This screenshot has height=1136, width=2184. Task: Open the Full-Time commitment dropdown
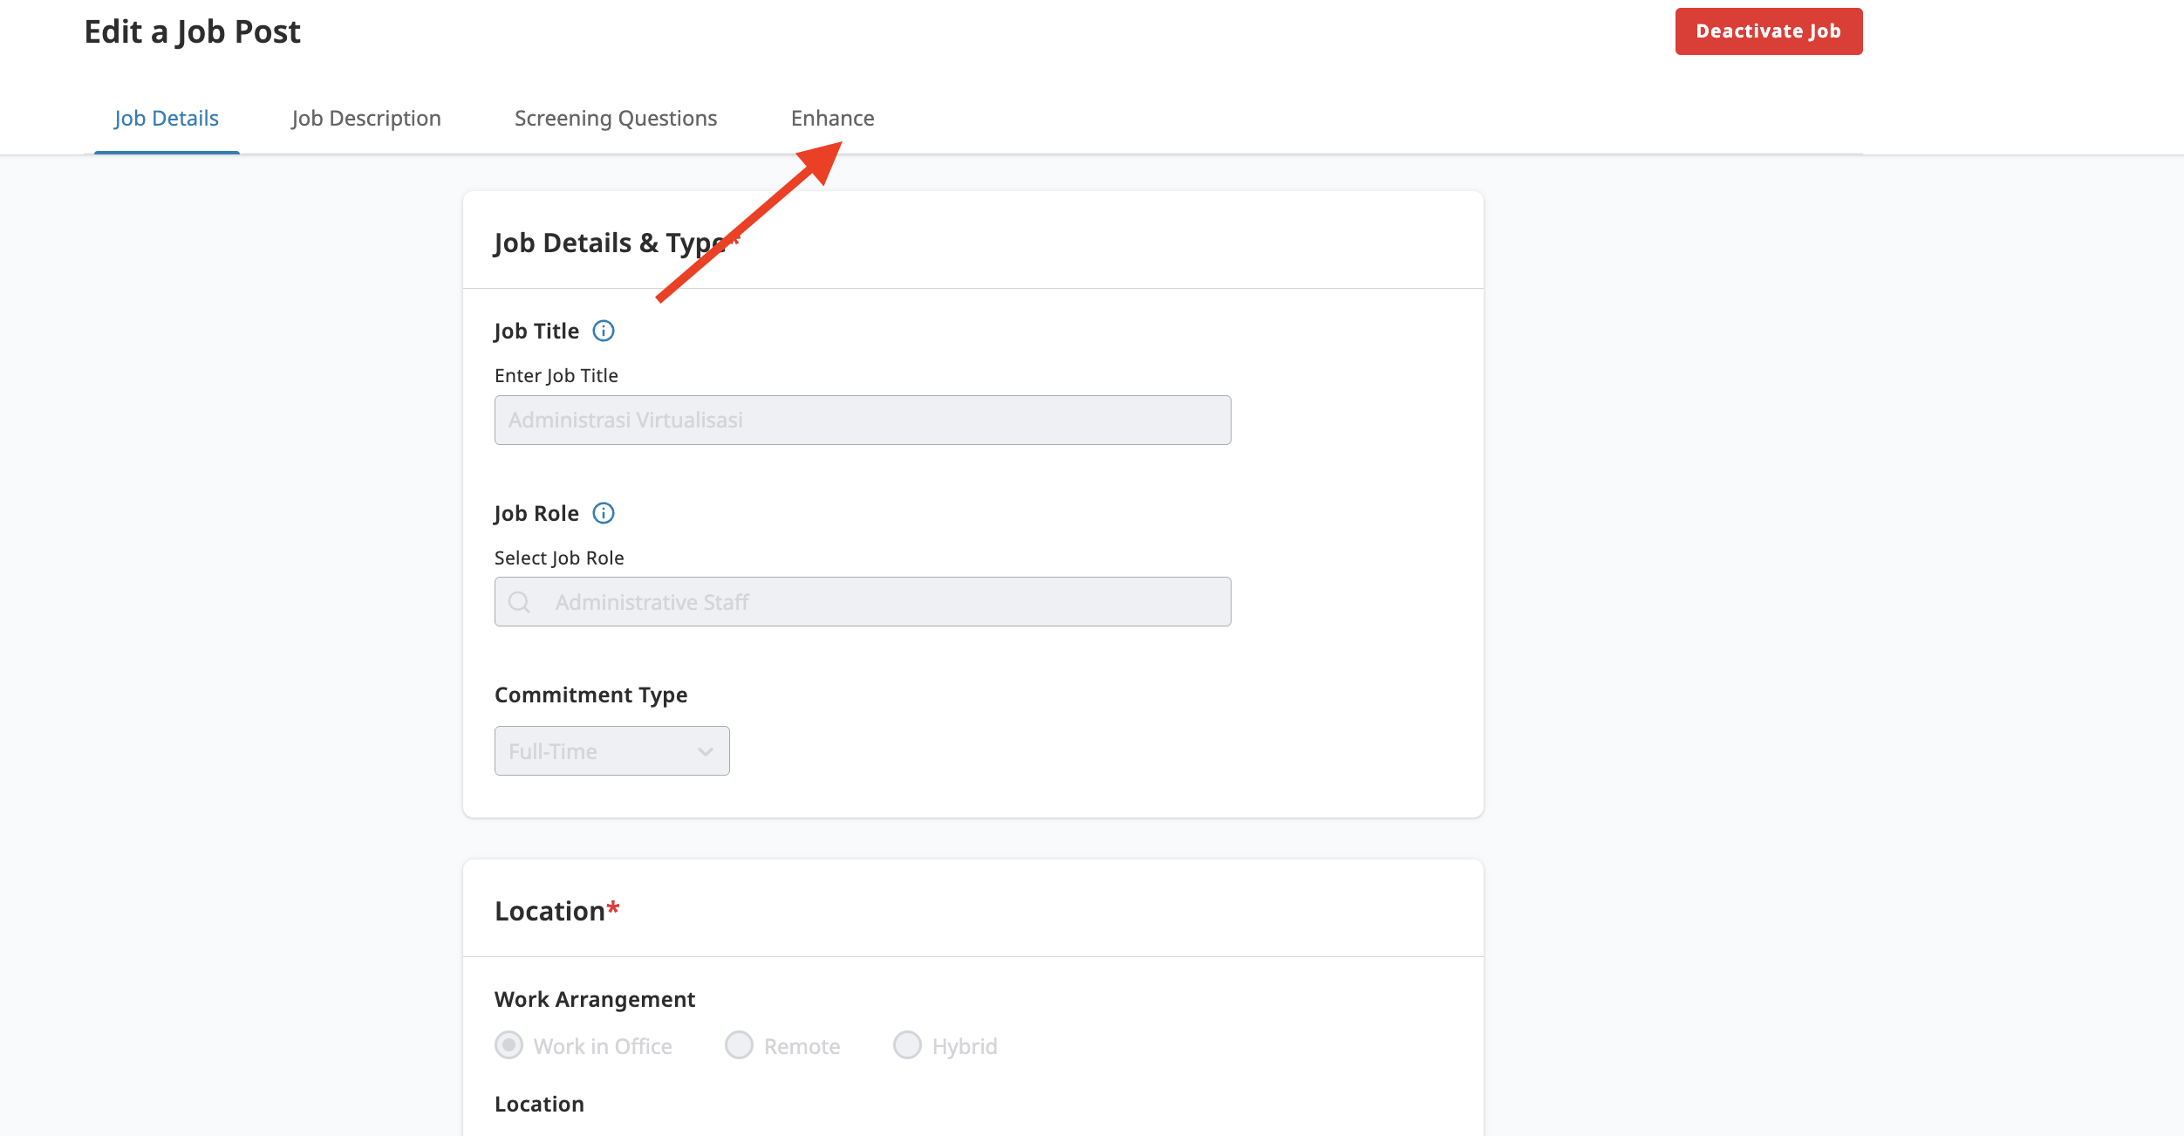[611, 750]
